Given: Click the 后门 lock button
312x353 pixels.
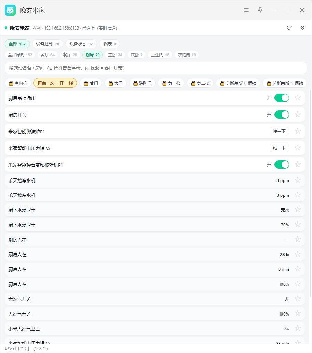Looking at the screenshot, I should click(x=91, y=83).
